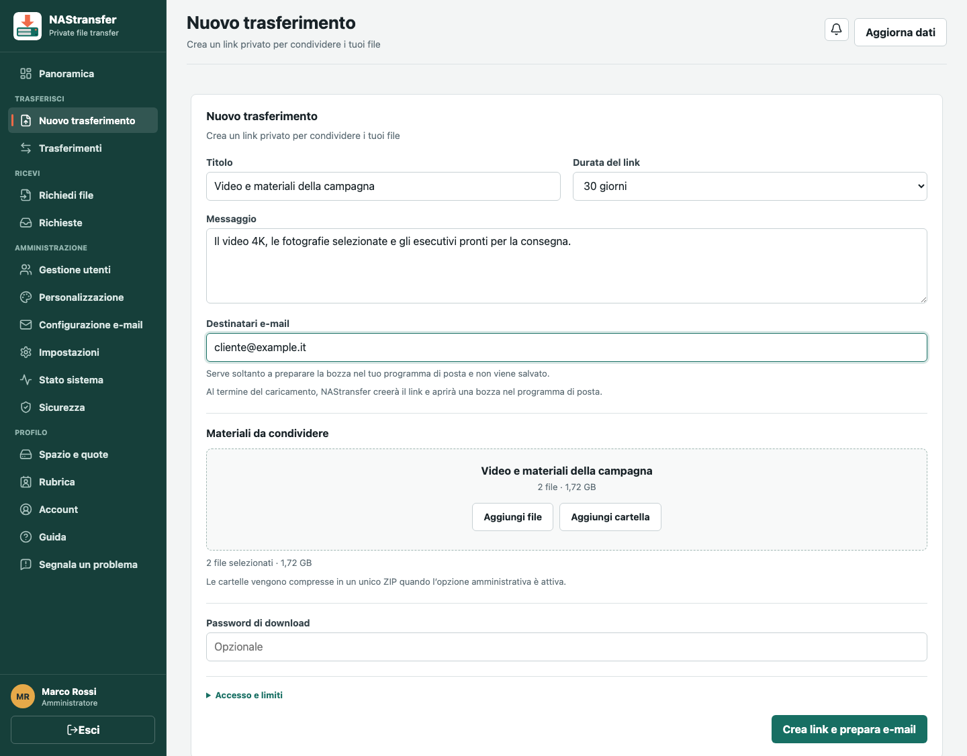967x756 pixels.
Task: Open Personalizzazione menu item
Action: click(83, 297)
